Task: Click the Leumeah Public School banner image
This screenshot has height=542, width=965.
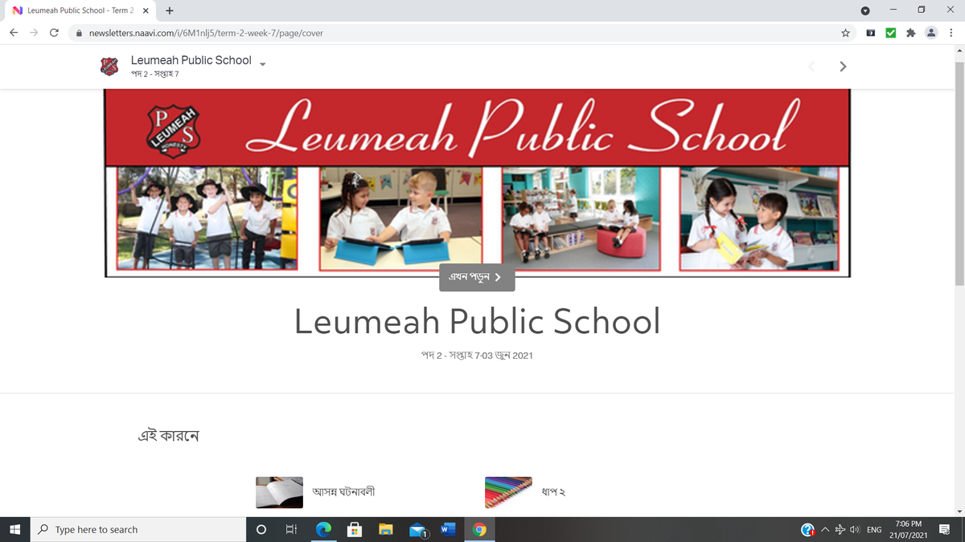Action: click(x=477, y=183)
